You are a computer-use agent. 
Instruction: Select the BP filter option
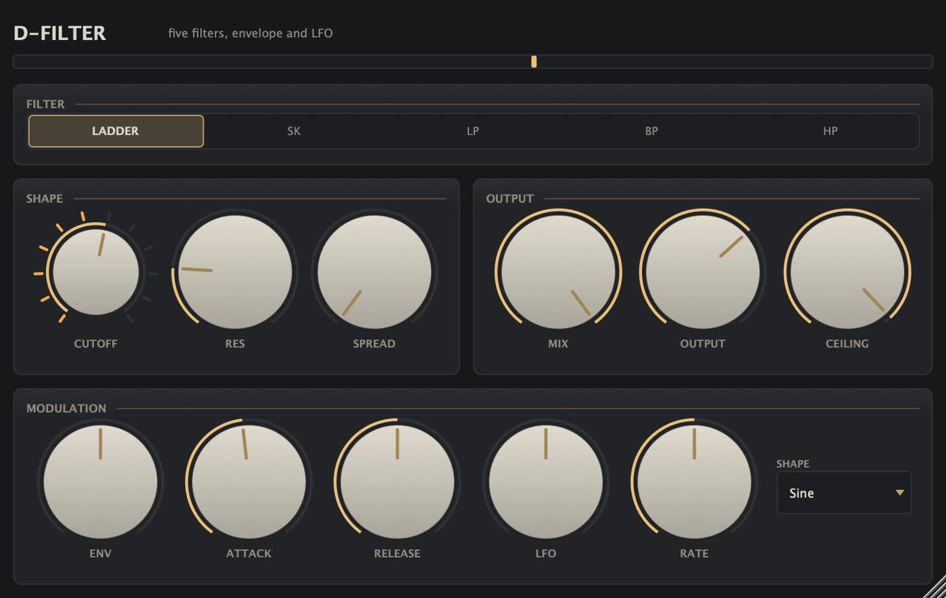point(651,131)
